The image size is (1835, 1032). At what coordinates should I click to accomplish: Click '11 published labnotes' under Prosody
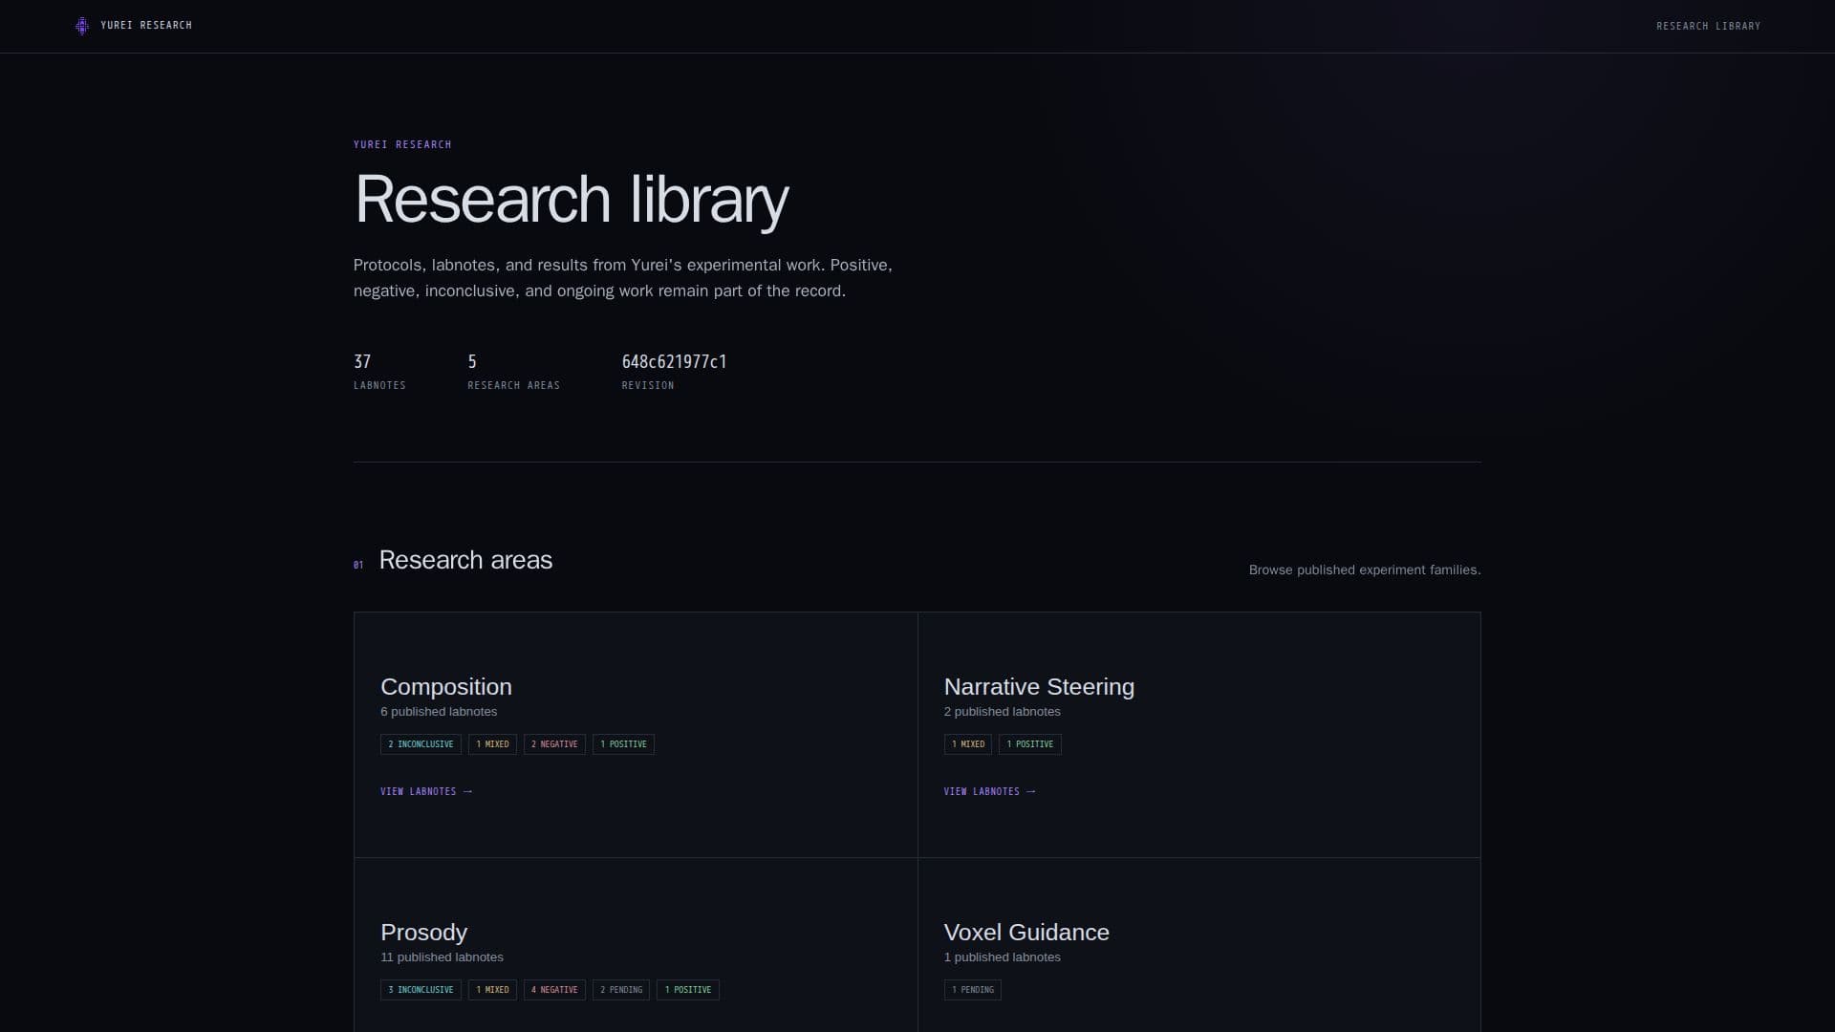[442, 957]
